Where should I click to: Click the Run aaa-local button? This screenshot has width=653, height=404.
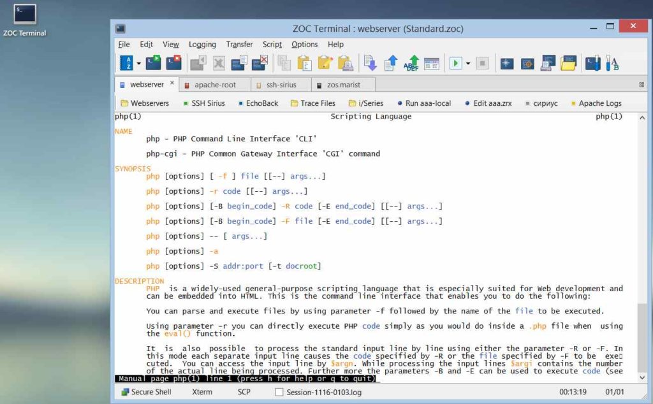[x=424, y=103]
